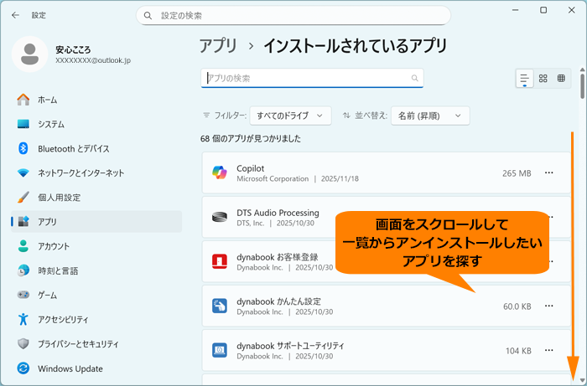Image resolution: width=587 pixels, height=386 pixels.
Task: Click the scrollbar up arrow
Action: [x=583, y=69]
